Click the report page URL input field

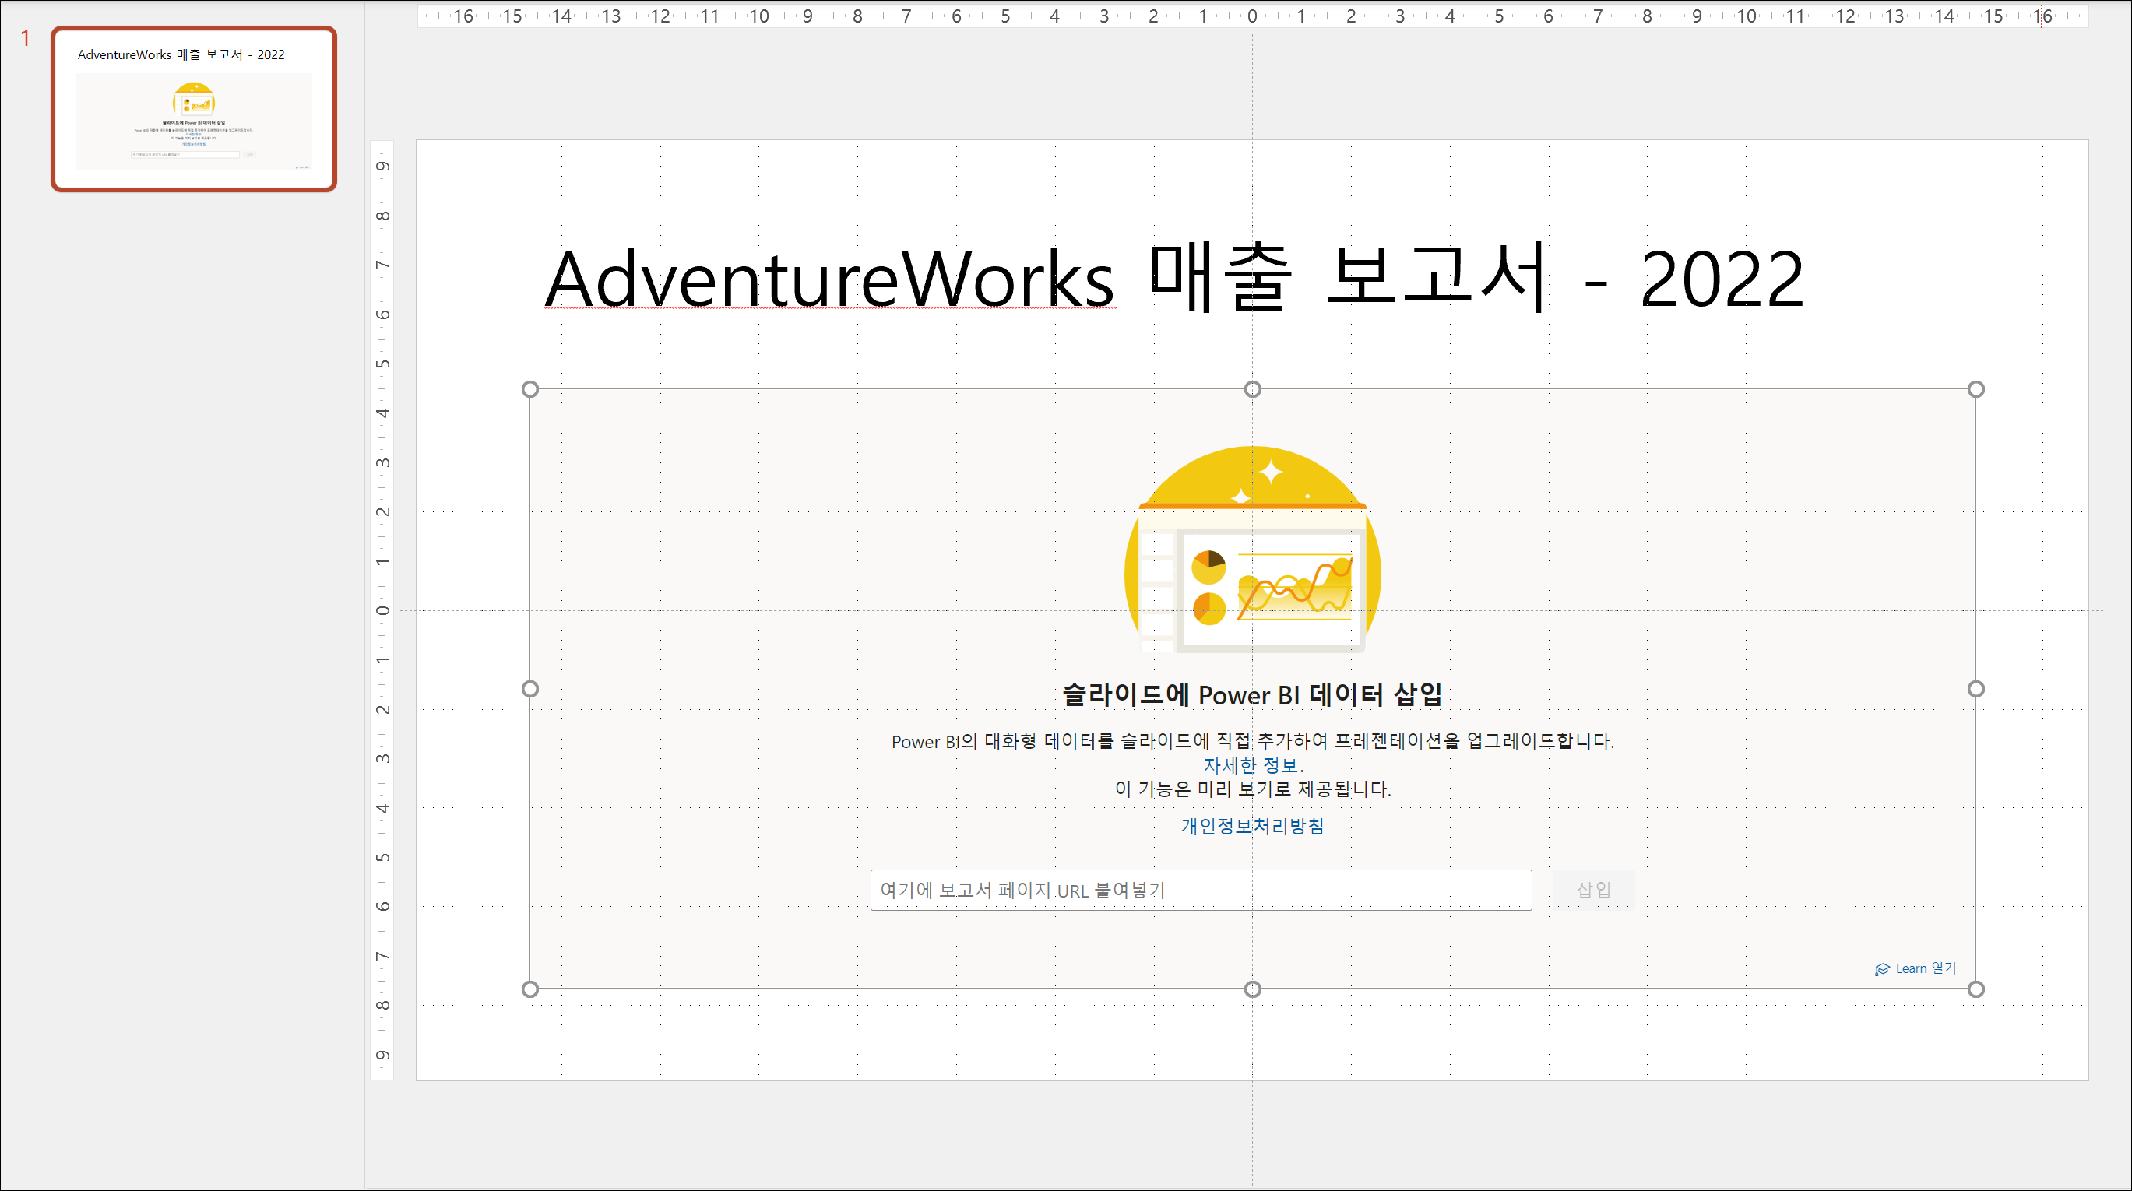pyautogui.click(x=1200, y=890)
